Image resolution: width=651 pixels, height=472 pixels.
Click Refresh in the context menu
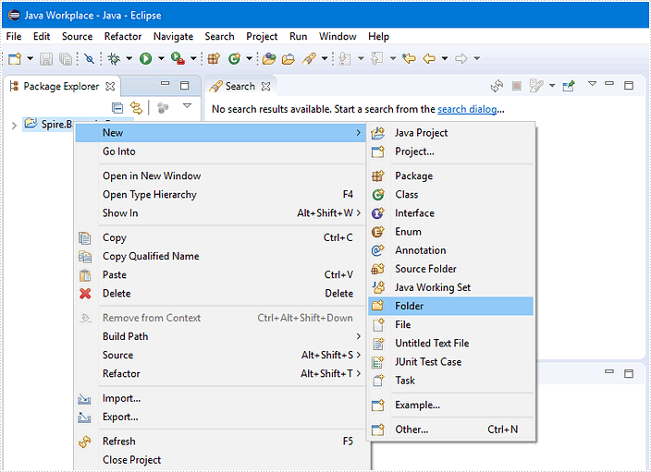[x=220, y=442]
